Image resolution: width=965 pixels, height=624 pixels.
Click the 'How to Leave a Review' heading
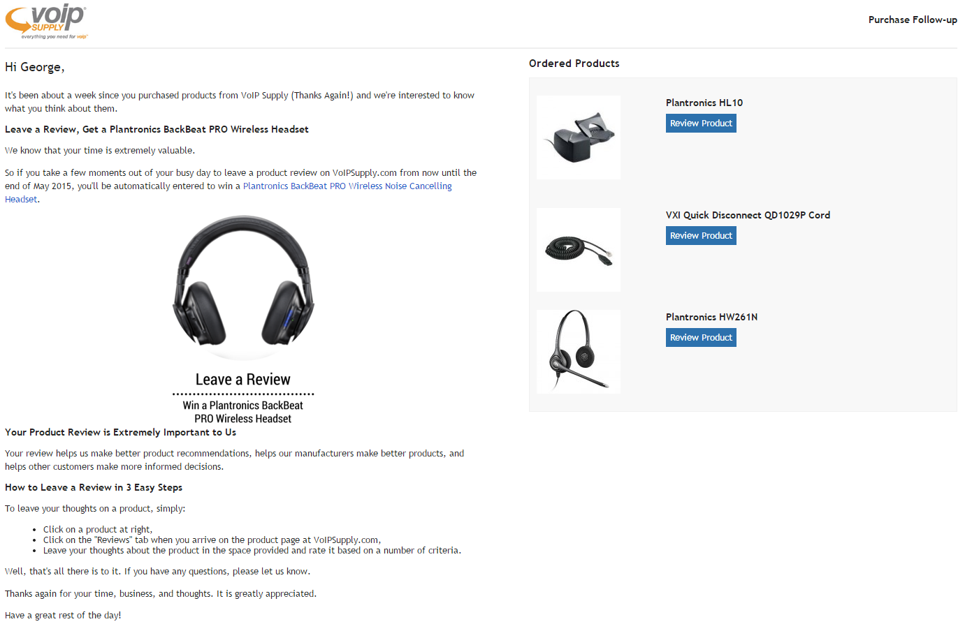(94, 488)
